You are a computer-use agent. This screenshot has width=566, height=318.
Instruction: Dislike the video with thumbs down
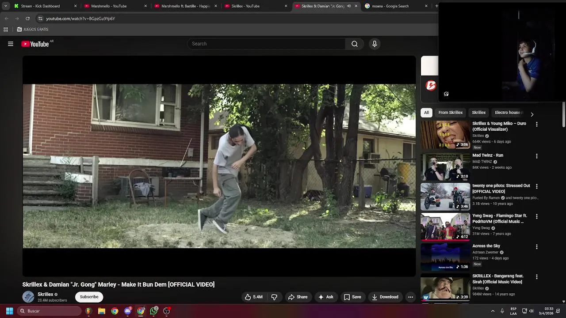(274, 297)
